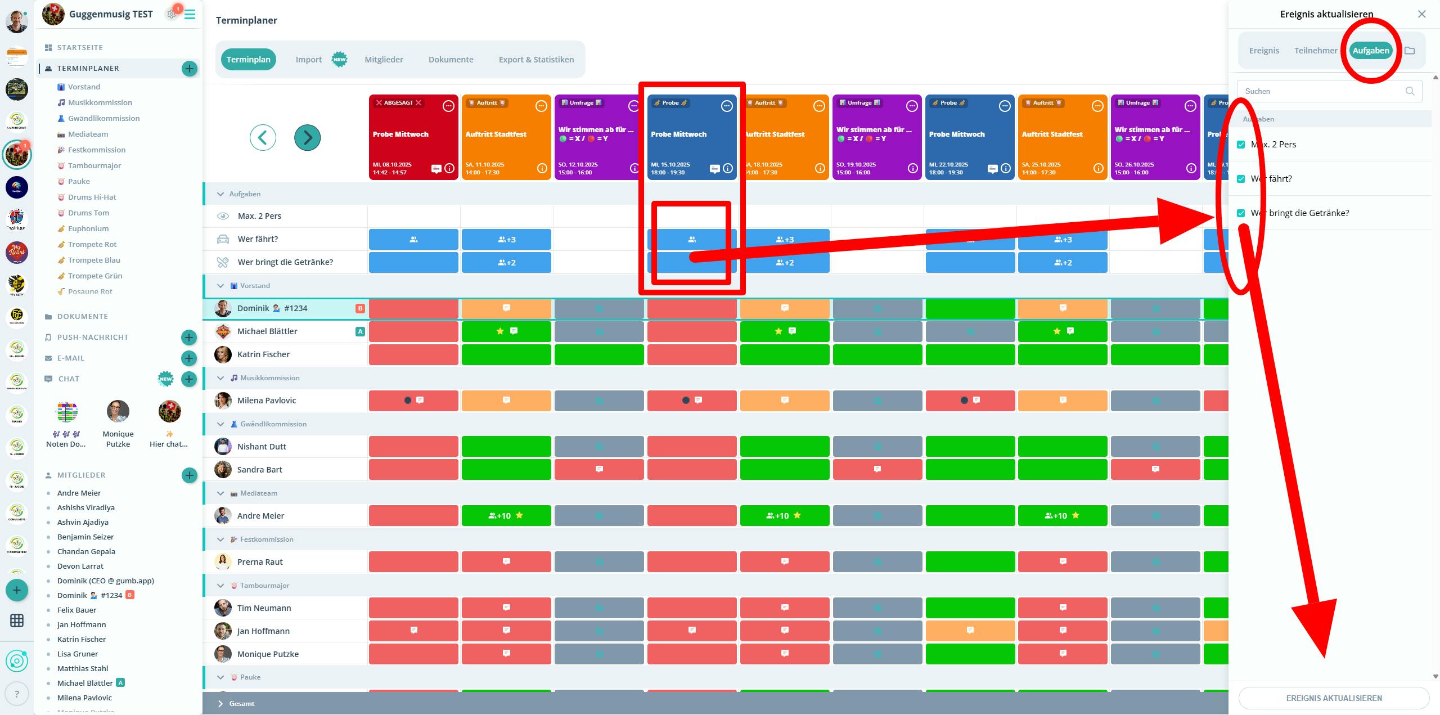Open the hamburger menu next to Guggenmusig TEST

pyautogui.click(x=190, y=15)
